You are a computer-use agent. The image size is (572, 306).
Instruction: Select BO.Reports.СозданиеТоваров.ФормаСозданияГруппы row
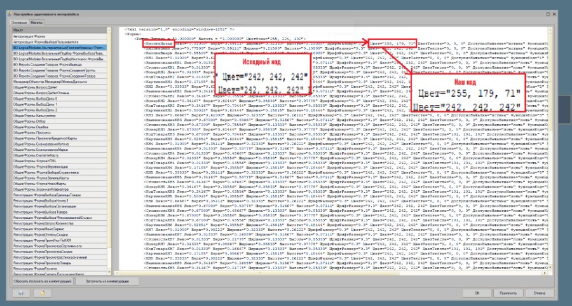(60, 70)
